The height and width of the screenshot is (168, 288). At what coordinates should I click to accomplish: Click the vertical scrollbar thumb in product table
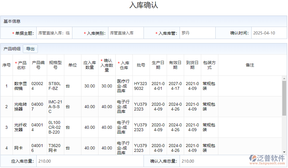(x=284, y=98)
